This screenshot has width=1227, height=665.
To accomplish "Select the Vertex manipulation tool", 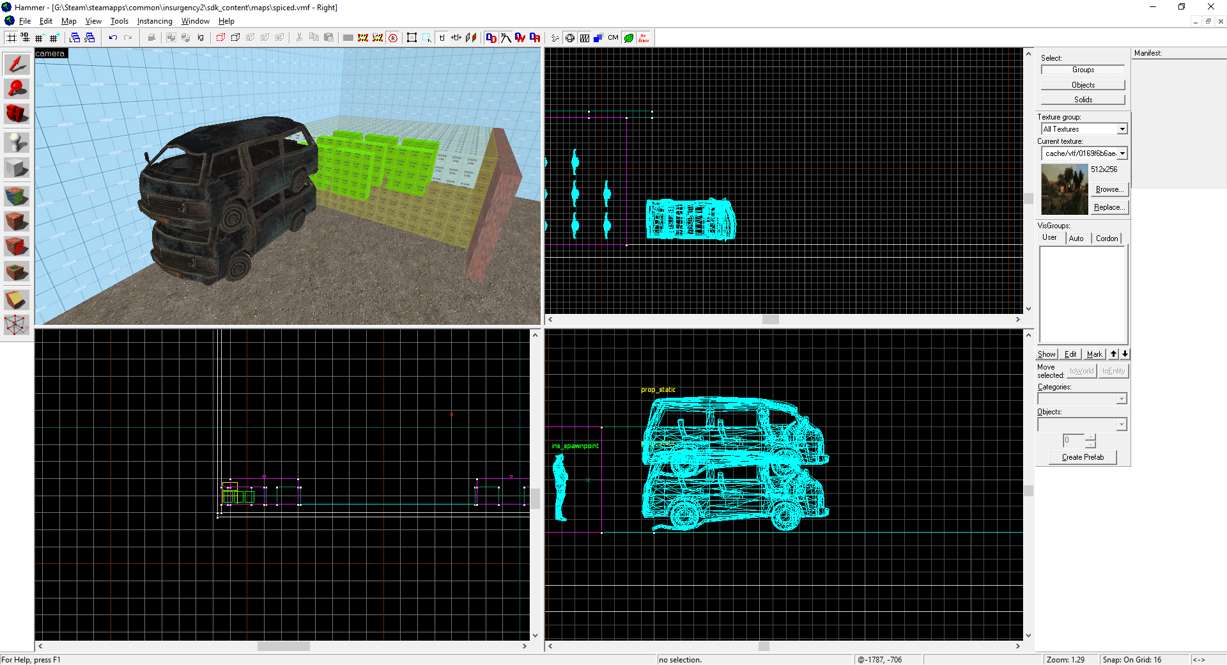I will click(17, 325).
